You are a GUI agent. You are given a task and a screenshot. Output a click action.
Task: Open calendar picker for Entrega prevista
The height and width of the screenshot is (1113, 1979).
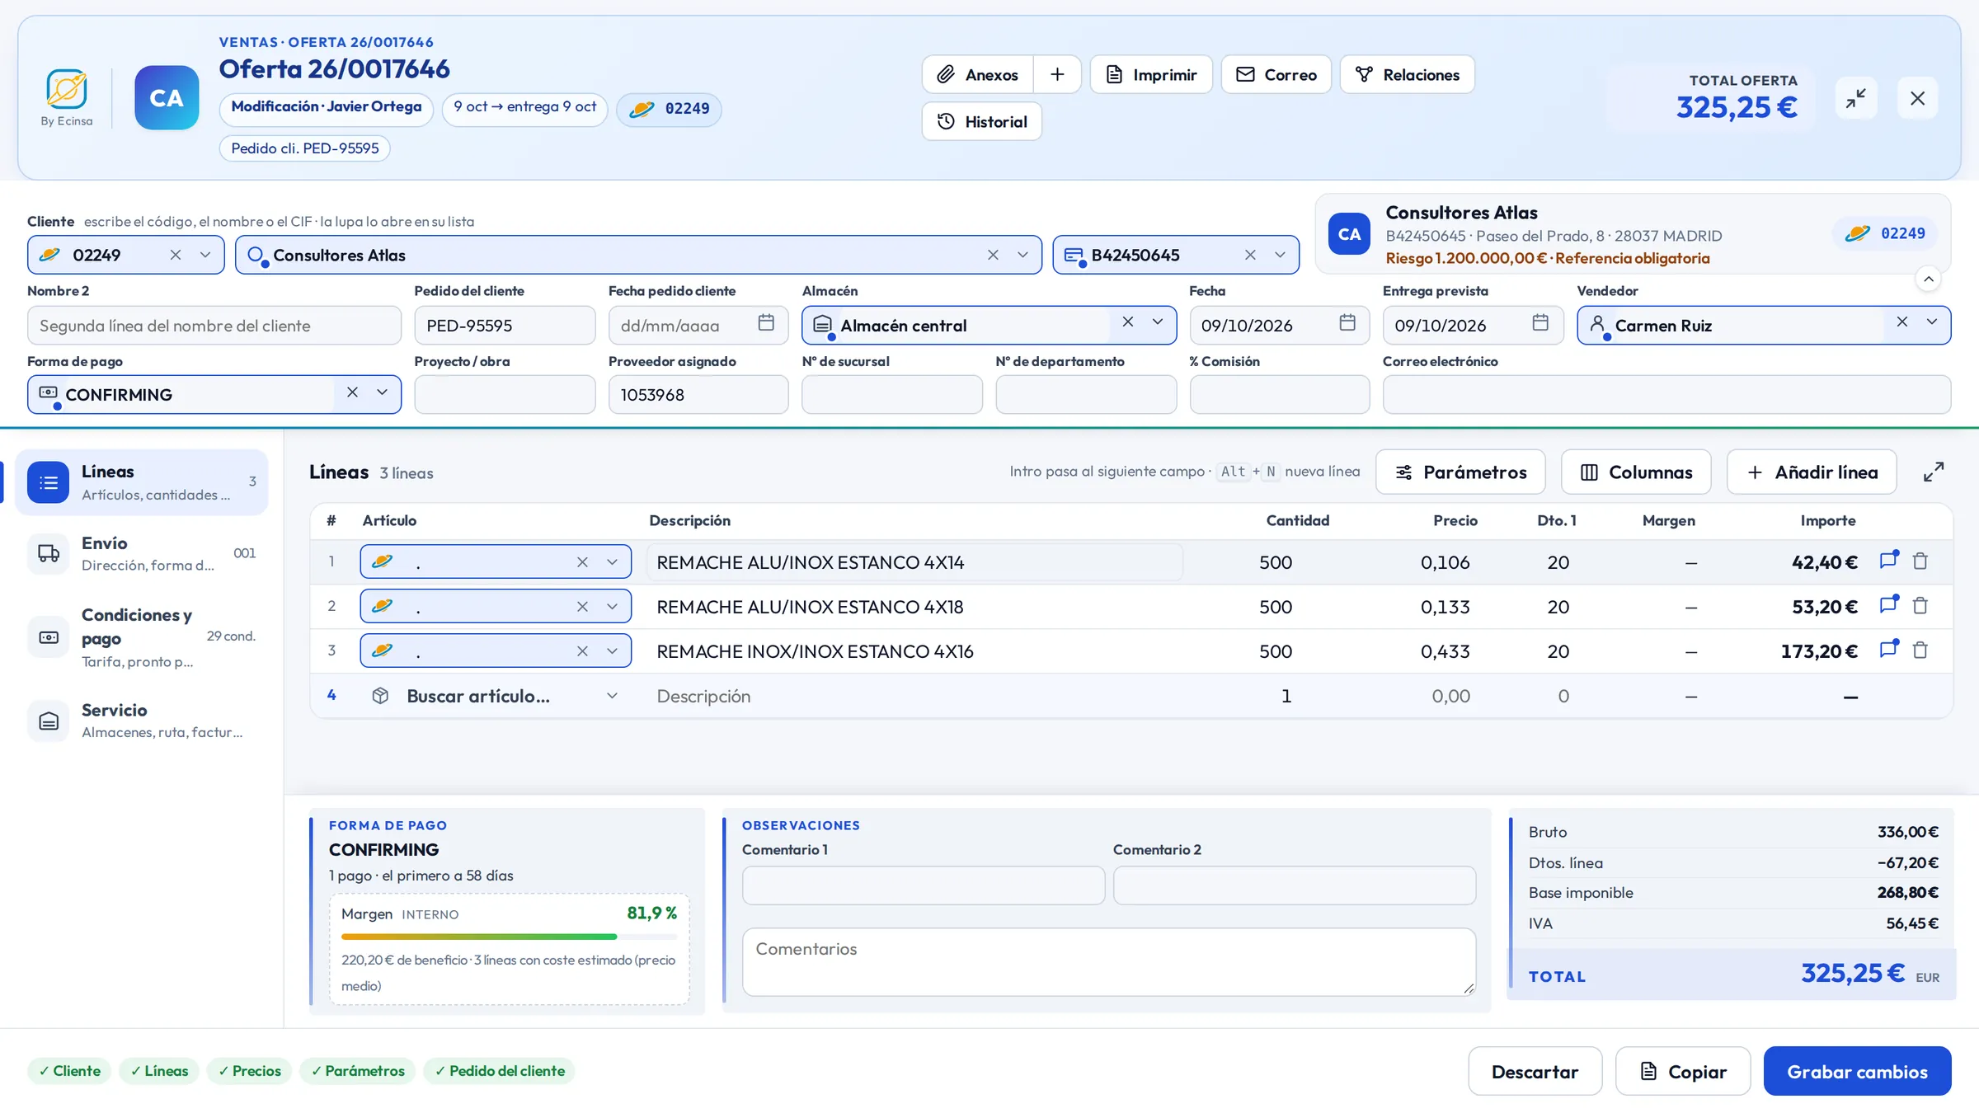pyautogui.click(x=1540, y=322)
